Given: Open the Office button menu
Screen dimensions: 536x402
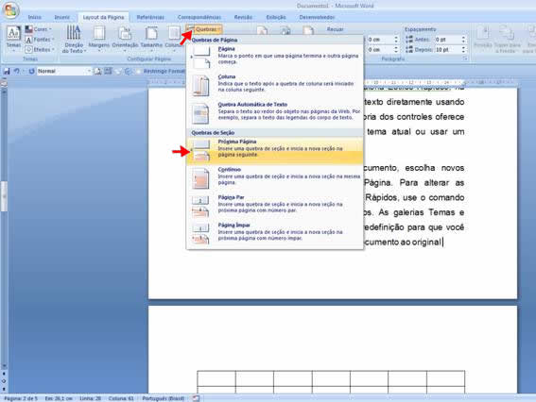Looking at the screenshot, I should [10, 9].
